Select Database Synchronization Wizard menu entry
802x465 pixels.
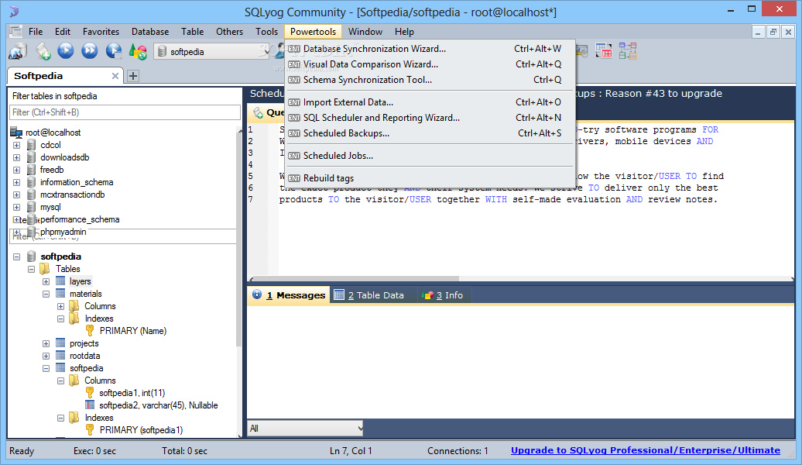(430, 49)
